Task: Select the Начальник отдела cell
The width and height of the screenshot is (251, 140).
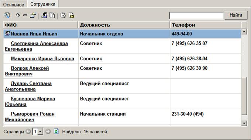Action: coord(124,34)
